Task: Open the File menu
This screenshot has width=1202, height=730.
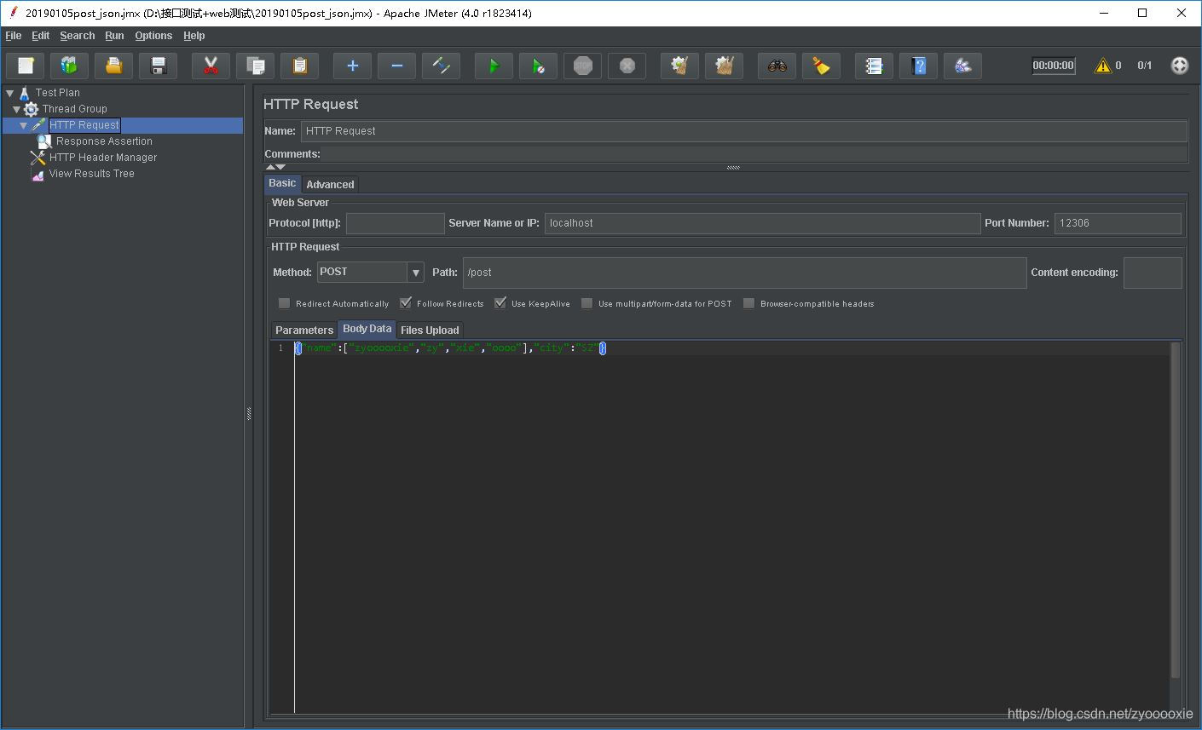Action: [14, 36]
